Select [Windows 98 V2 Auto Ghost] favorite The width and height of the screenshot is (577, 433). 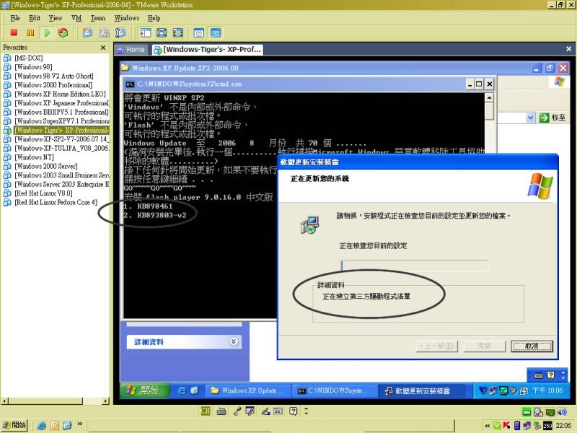48,76
